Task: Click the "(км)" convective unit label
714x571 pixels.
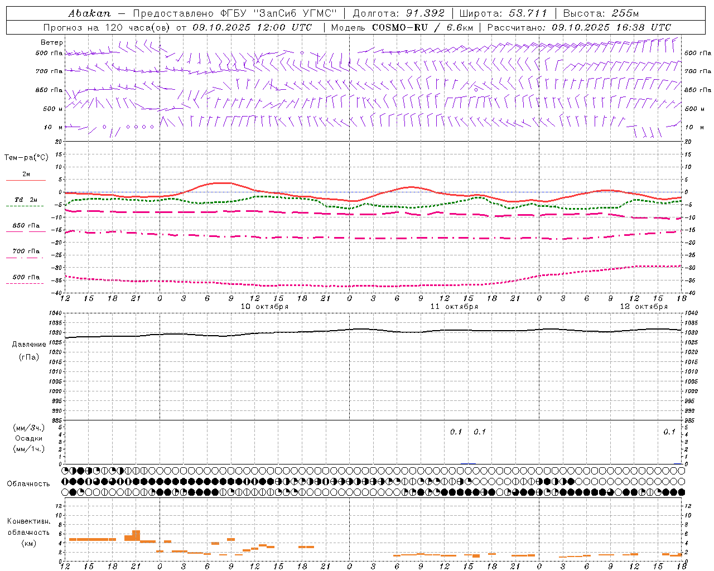Action: pos(29,543)
